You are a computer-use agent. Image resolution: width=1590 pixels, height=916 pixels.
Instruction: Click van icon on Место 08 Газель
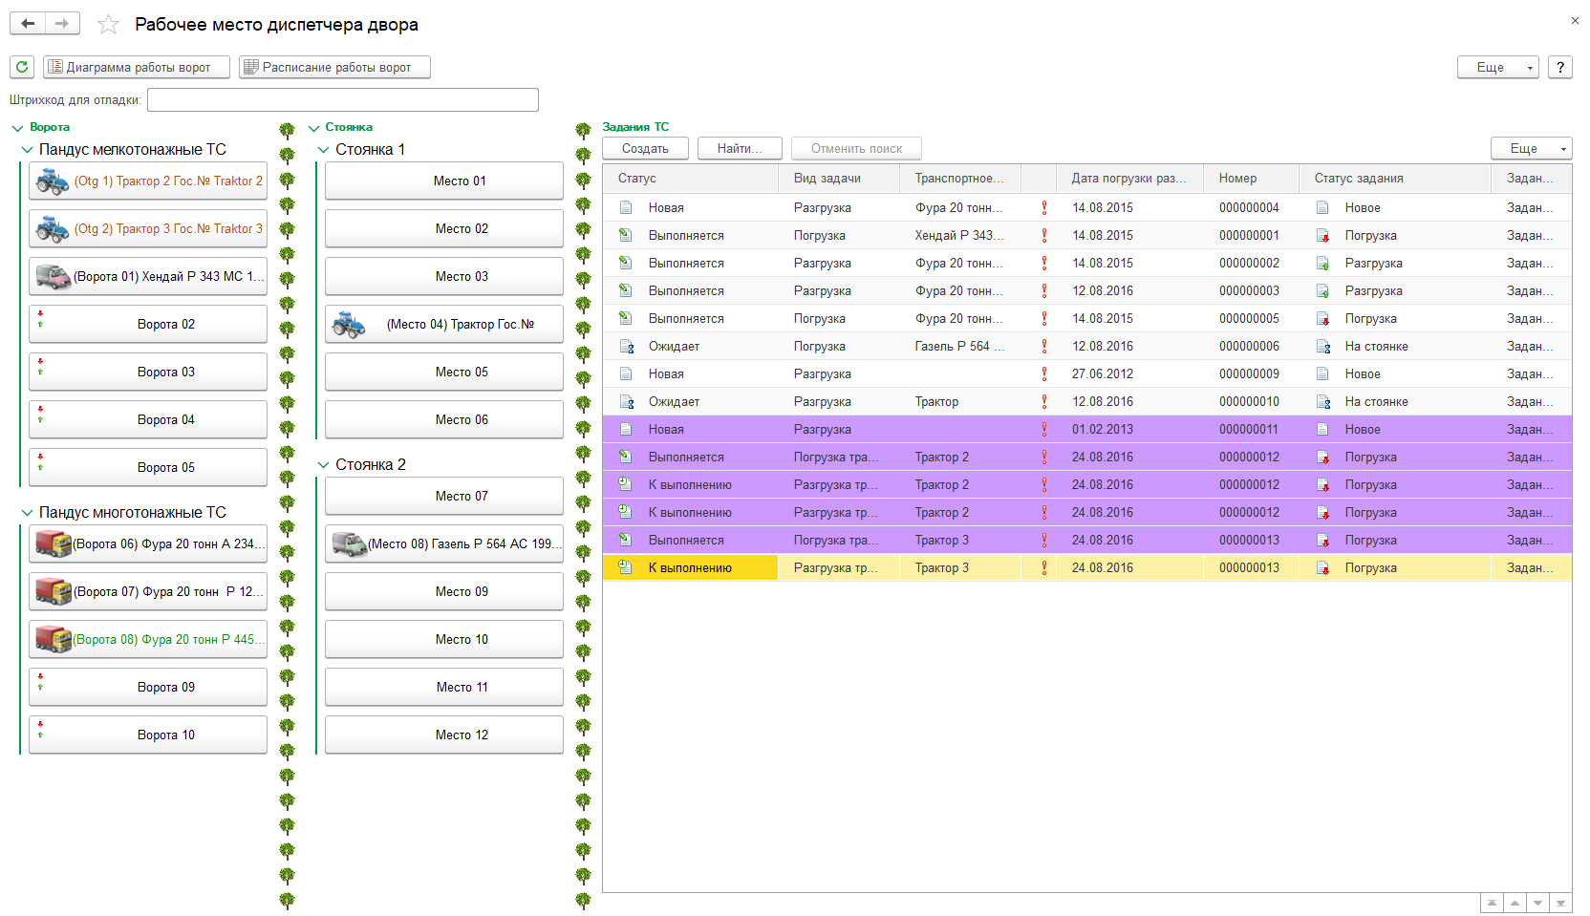click(349, 543)
